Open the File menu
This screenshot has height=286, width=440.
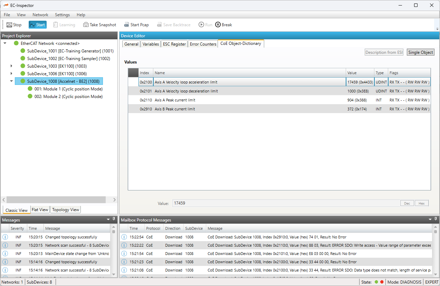7,15
